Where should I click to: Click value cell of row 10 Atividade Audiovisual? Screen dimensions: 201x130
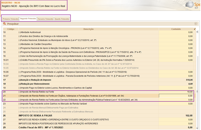click(x=176, y=32)
